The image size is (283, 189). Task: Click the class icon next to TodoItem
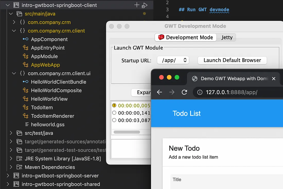[25, 107]
